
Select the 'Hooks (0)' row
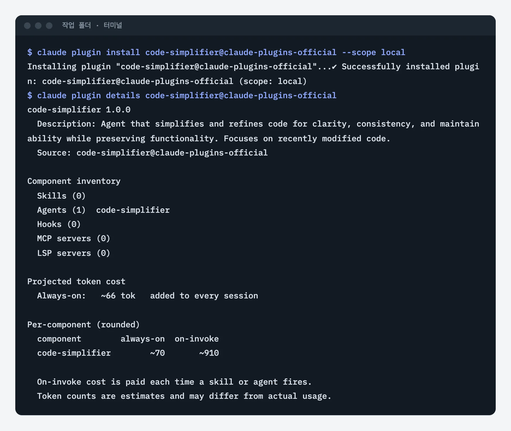[59, 224]
